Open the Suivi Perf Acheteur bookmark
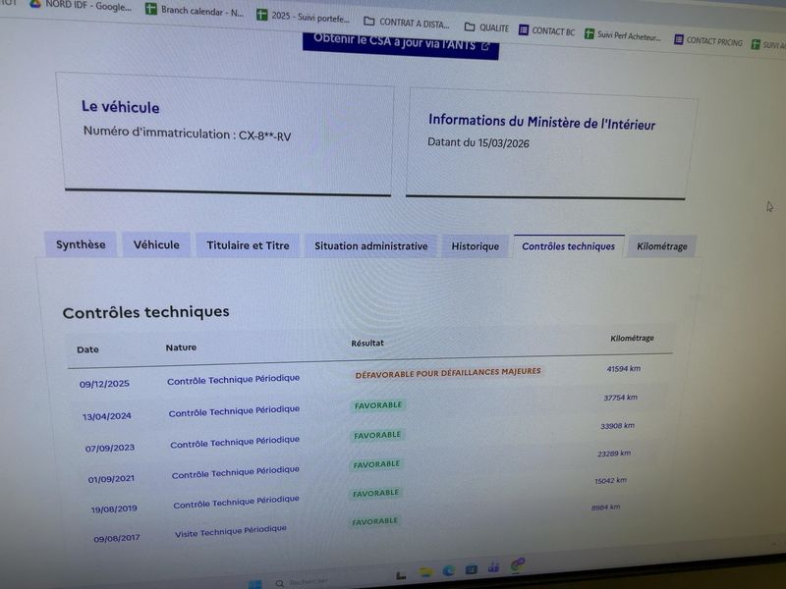 point(622,35)
